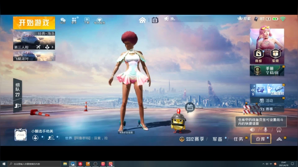Open the Windows Start button

coord(4,164)
